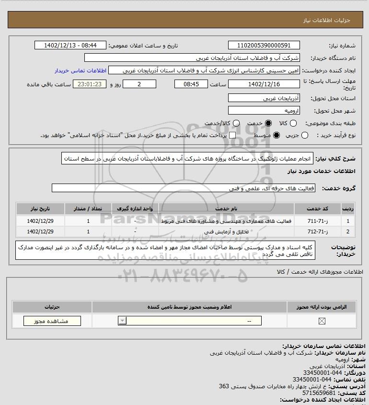Screen dimensions: 369x405
Task: Click the نام خدمت column header
Action: tap(226, 208)
